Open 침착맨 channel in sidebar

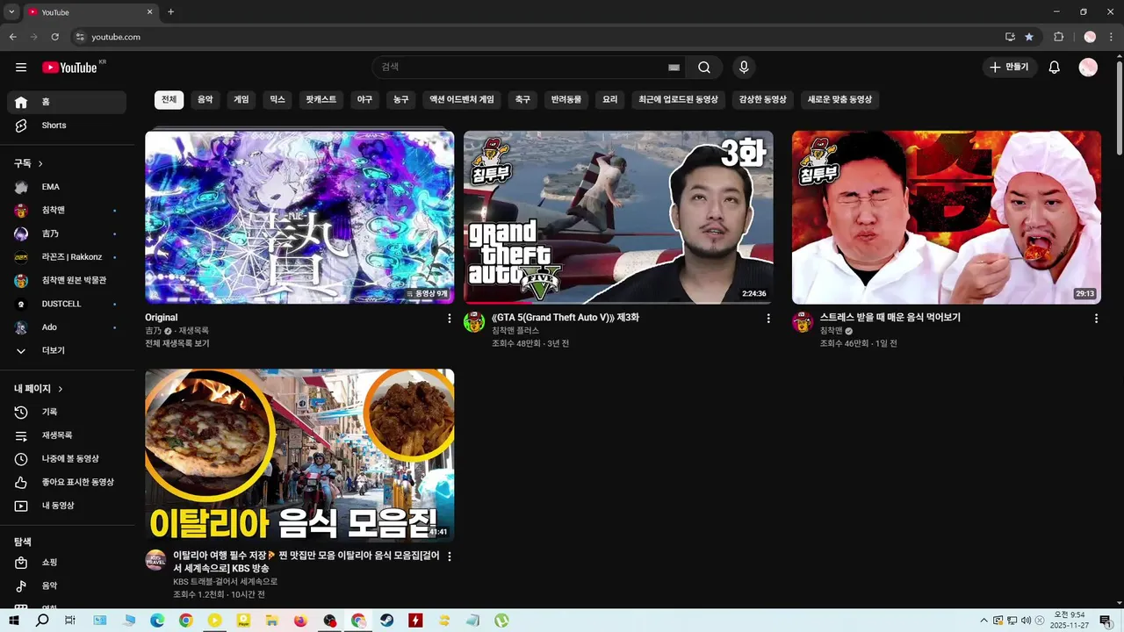click(x=67, y=211)
